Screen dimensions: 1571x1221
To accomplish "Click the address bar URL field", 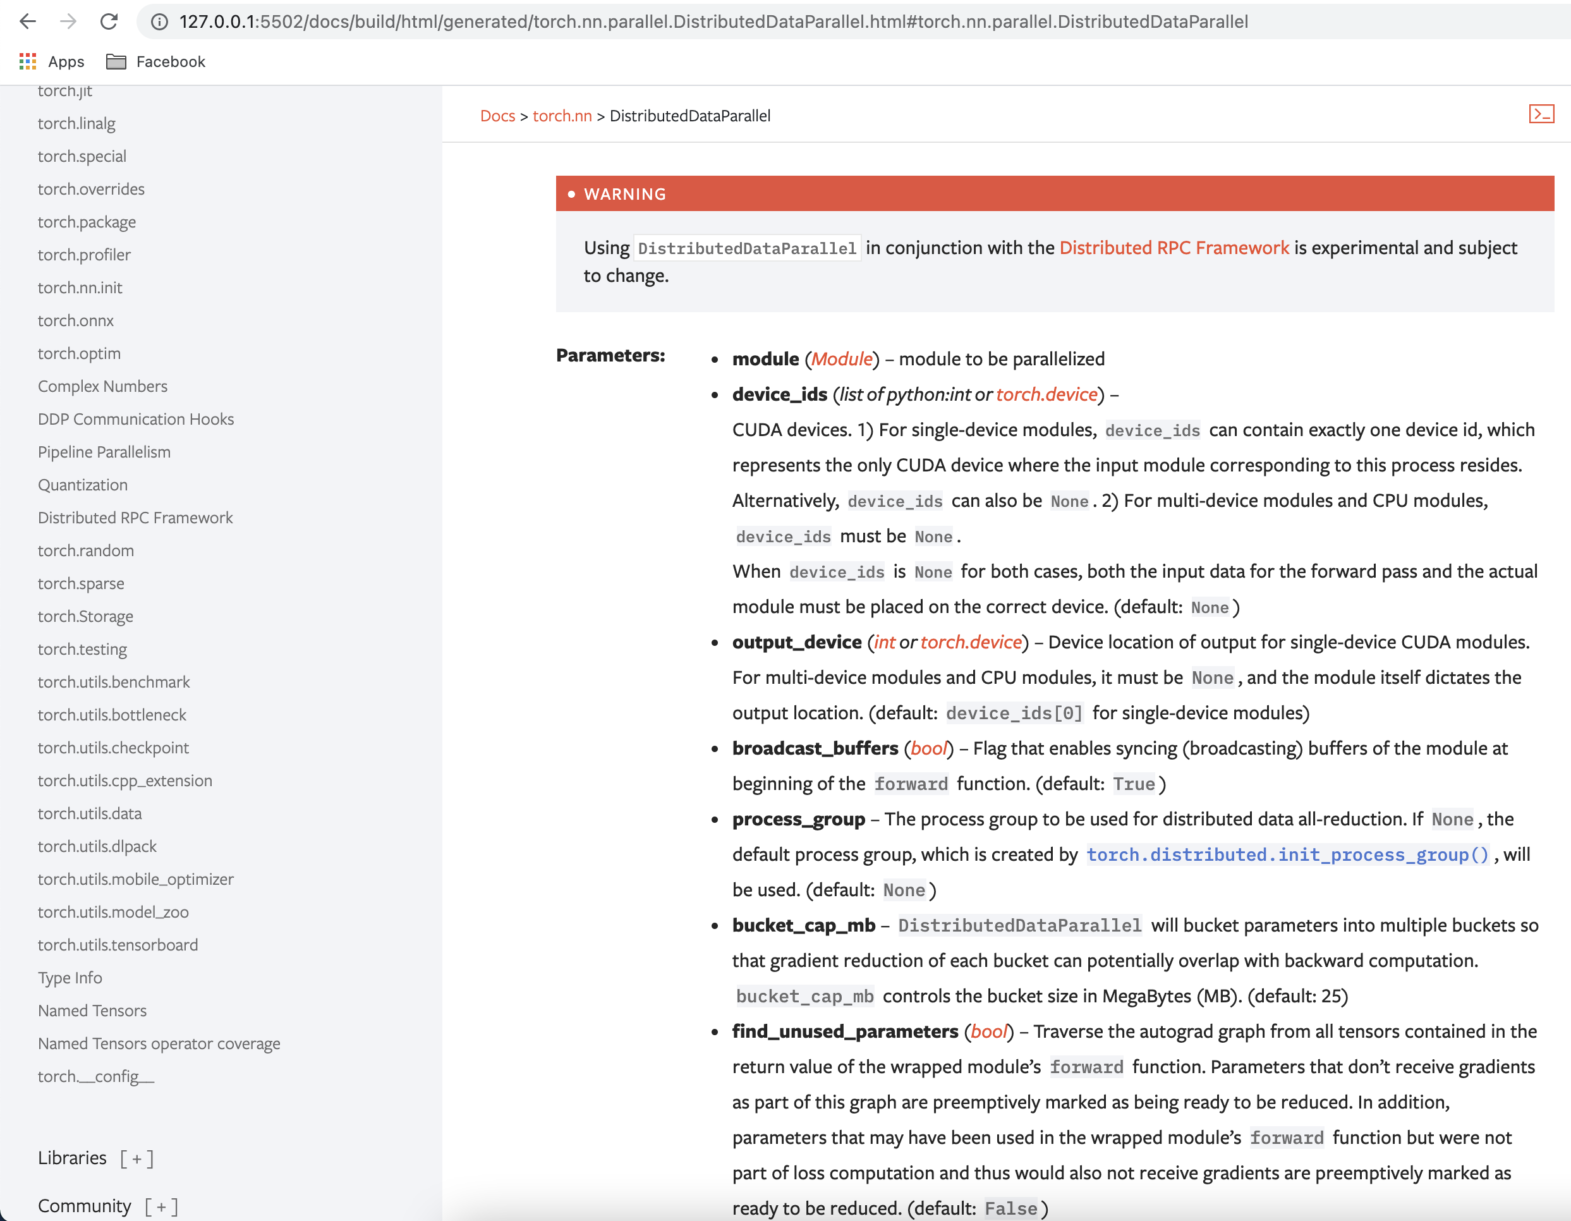I will pyautogui.click(x=712, y=22).
